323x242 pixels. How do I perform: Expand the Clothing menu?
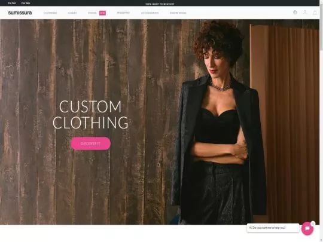(x=50, y=13)
